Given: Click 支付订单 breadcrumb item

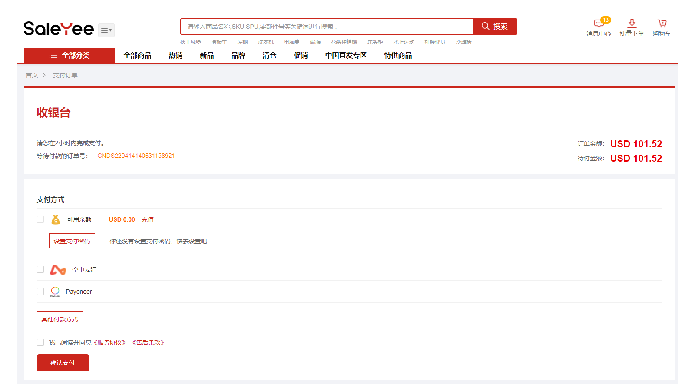Looking at the screenshot, I should point(65,75).
